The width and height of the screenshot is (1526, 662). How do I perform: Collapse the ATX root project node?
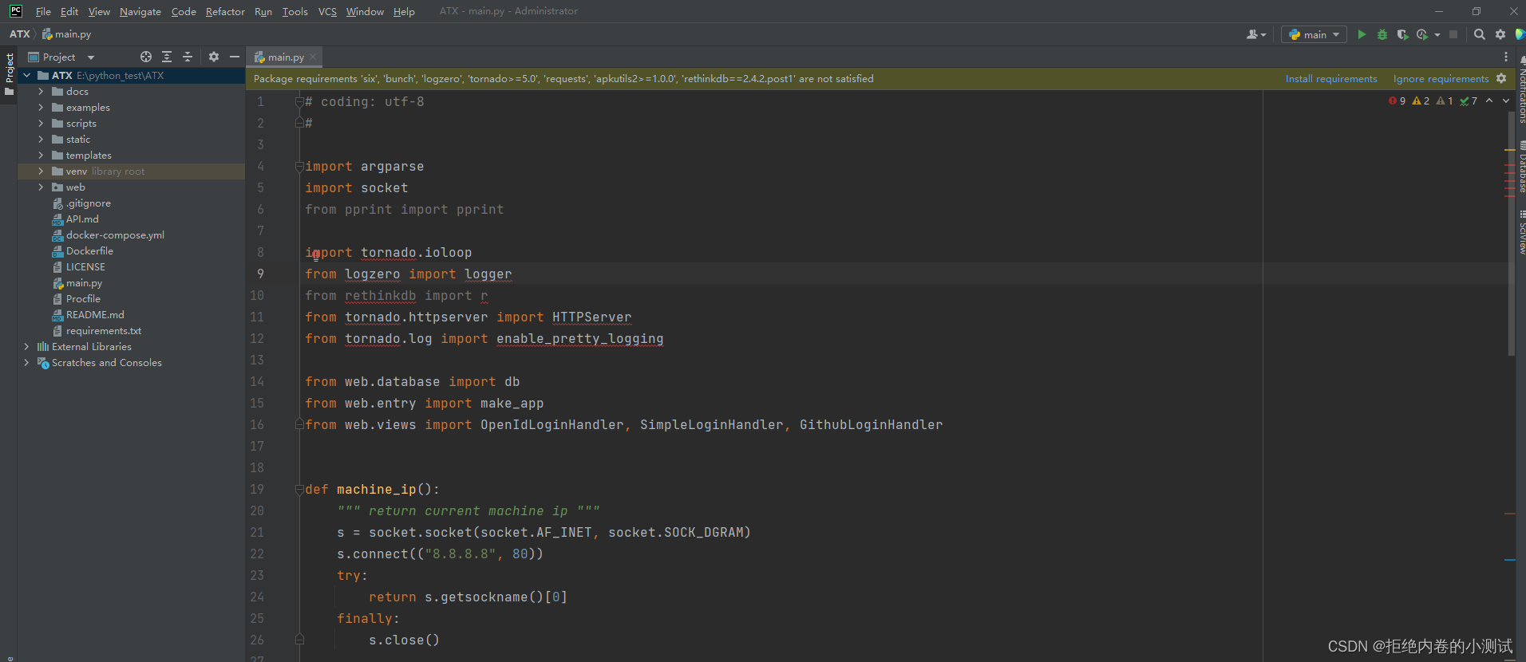27,76
